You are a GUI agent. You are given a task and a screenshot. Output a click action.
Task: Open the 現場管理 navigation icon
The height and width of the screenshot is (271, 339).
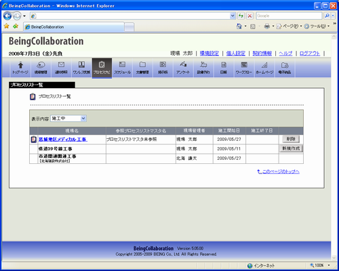click(41, 68)
